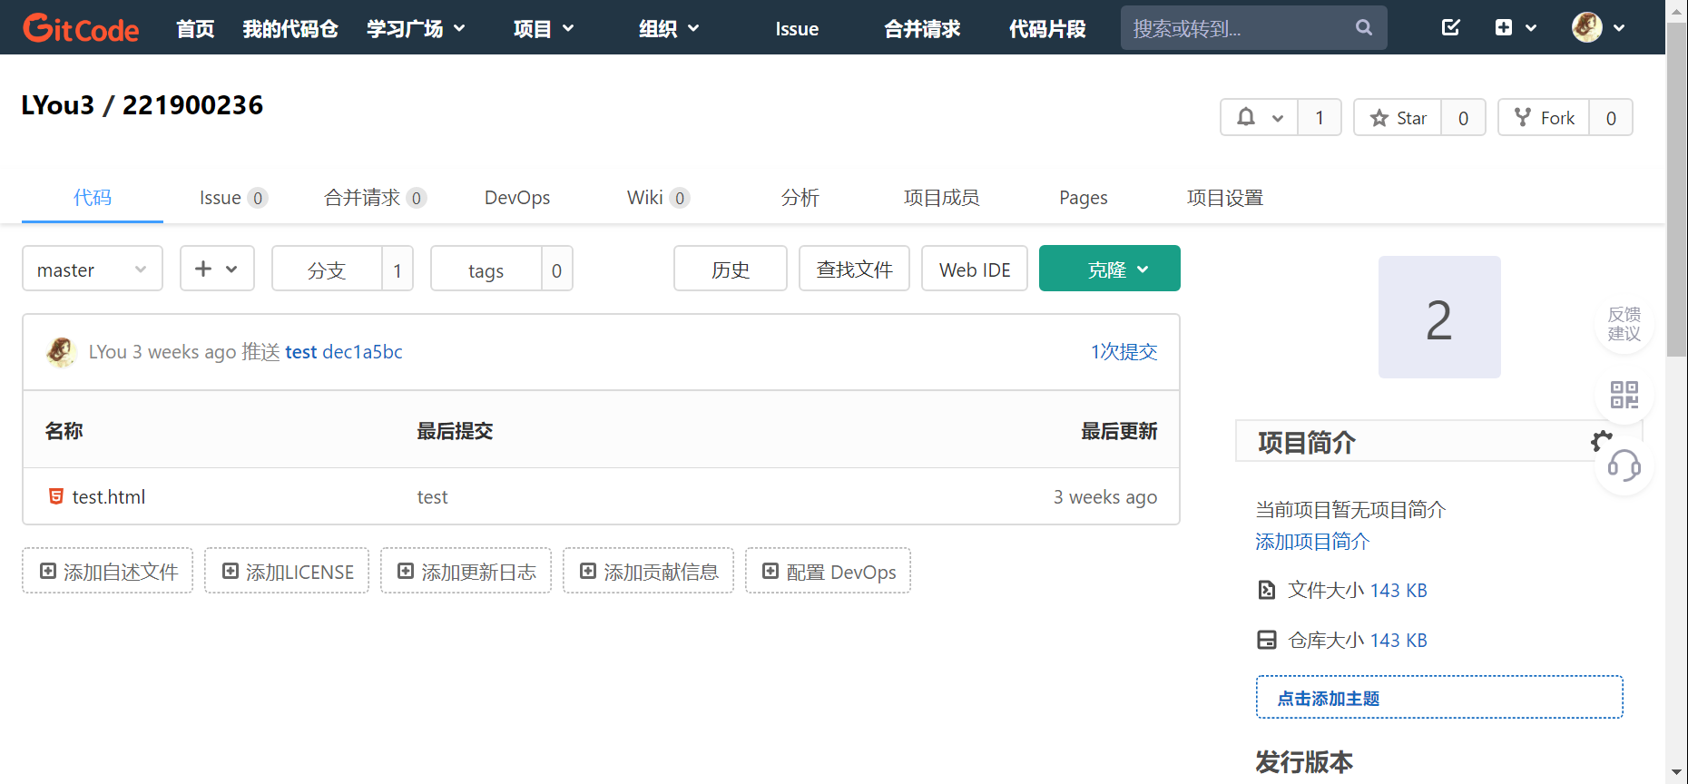Click the Fork button

[x=1545, y=118]
